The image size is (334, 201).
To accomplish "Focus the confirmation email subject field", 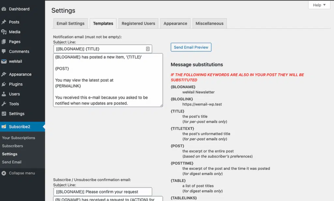I will [103, 192].
